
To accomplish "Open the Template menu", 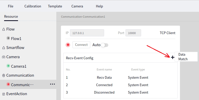I will pyautogui.click(x=55, y=6).
